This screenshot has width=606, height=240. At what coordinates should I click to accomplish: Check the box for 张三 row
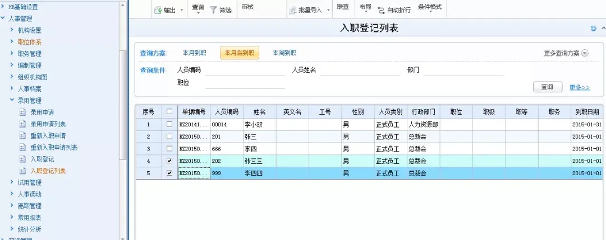169,137
